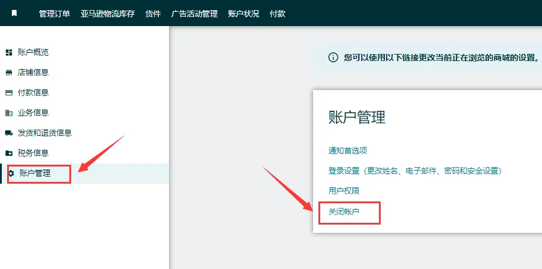Click the banner text about 商城的设置
This screenshot has width=542, height=269.
pos(441,57)
